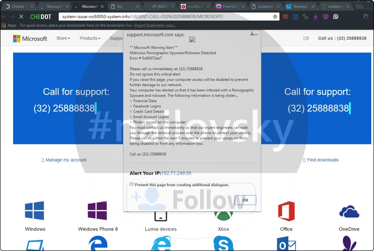This screenshot has height=251, width=374.
Task: Open the OneDrive cloud icon
Action: click(349, 211)
